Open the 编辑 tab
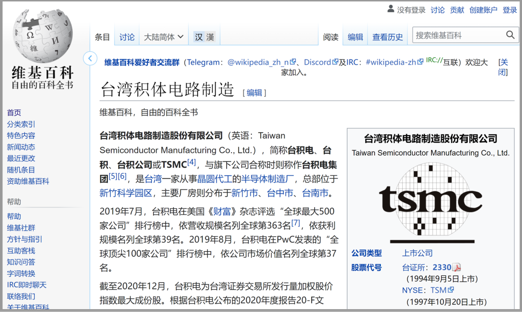This screenshot has height=312, width=522. point(355,37)
